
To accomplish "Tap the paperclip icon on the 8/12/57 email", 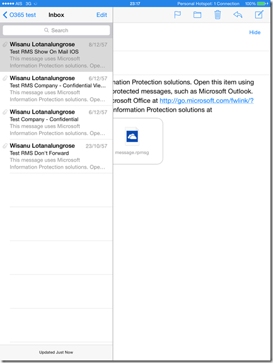I will pos(5,44).
